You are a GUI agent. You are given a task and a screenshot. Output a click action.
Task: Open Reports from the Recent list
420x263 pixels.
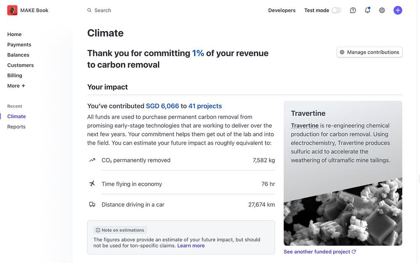click(16, 127)
